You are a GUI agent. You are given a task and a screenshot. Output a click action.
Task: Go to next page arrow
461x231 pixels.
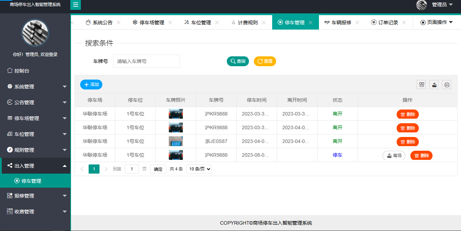[x=106, y=169]
